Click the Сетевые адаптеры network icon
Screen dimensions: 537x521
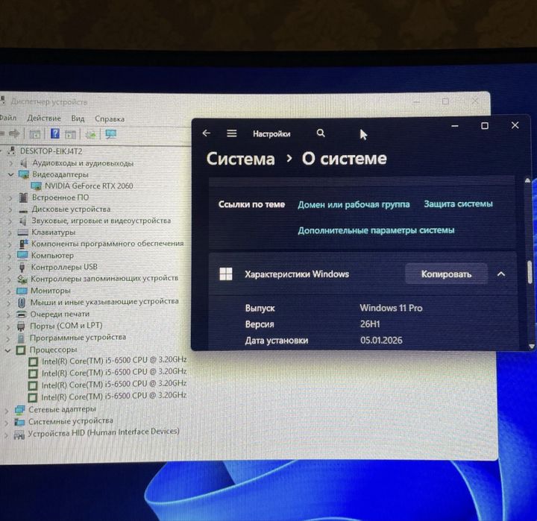(20, 409)
